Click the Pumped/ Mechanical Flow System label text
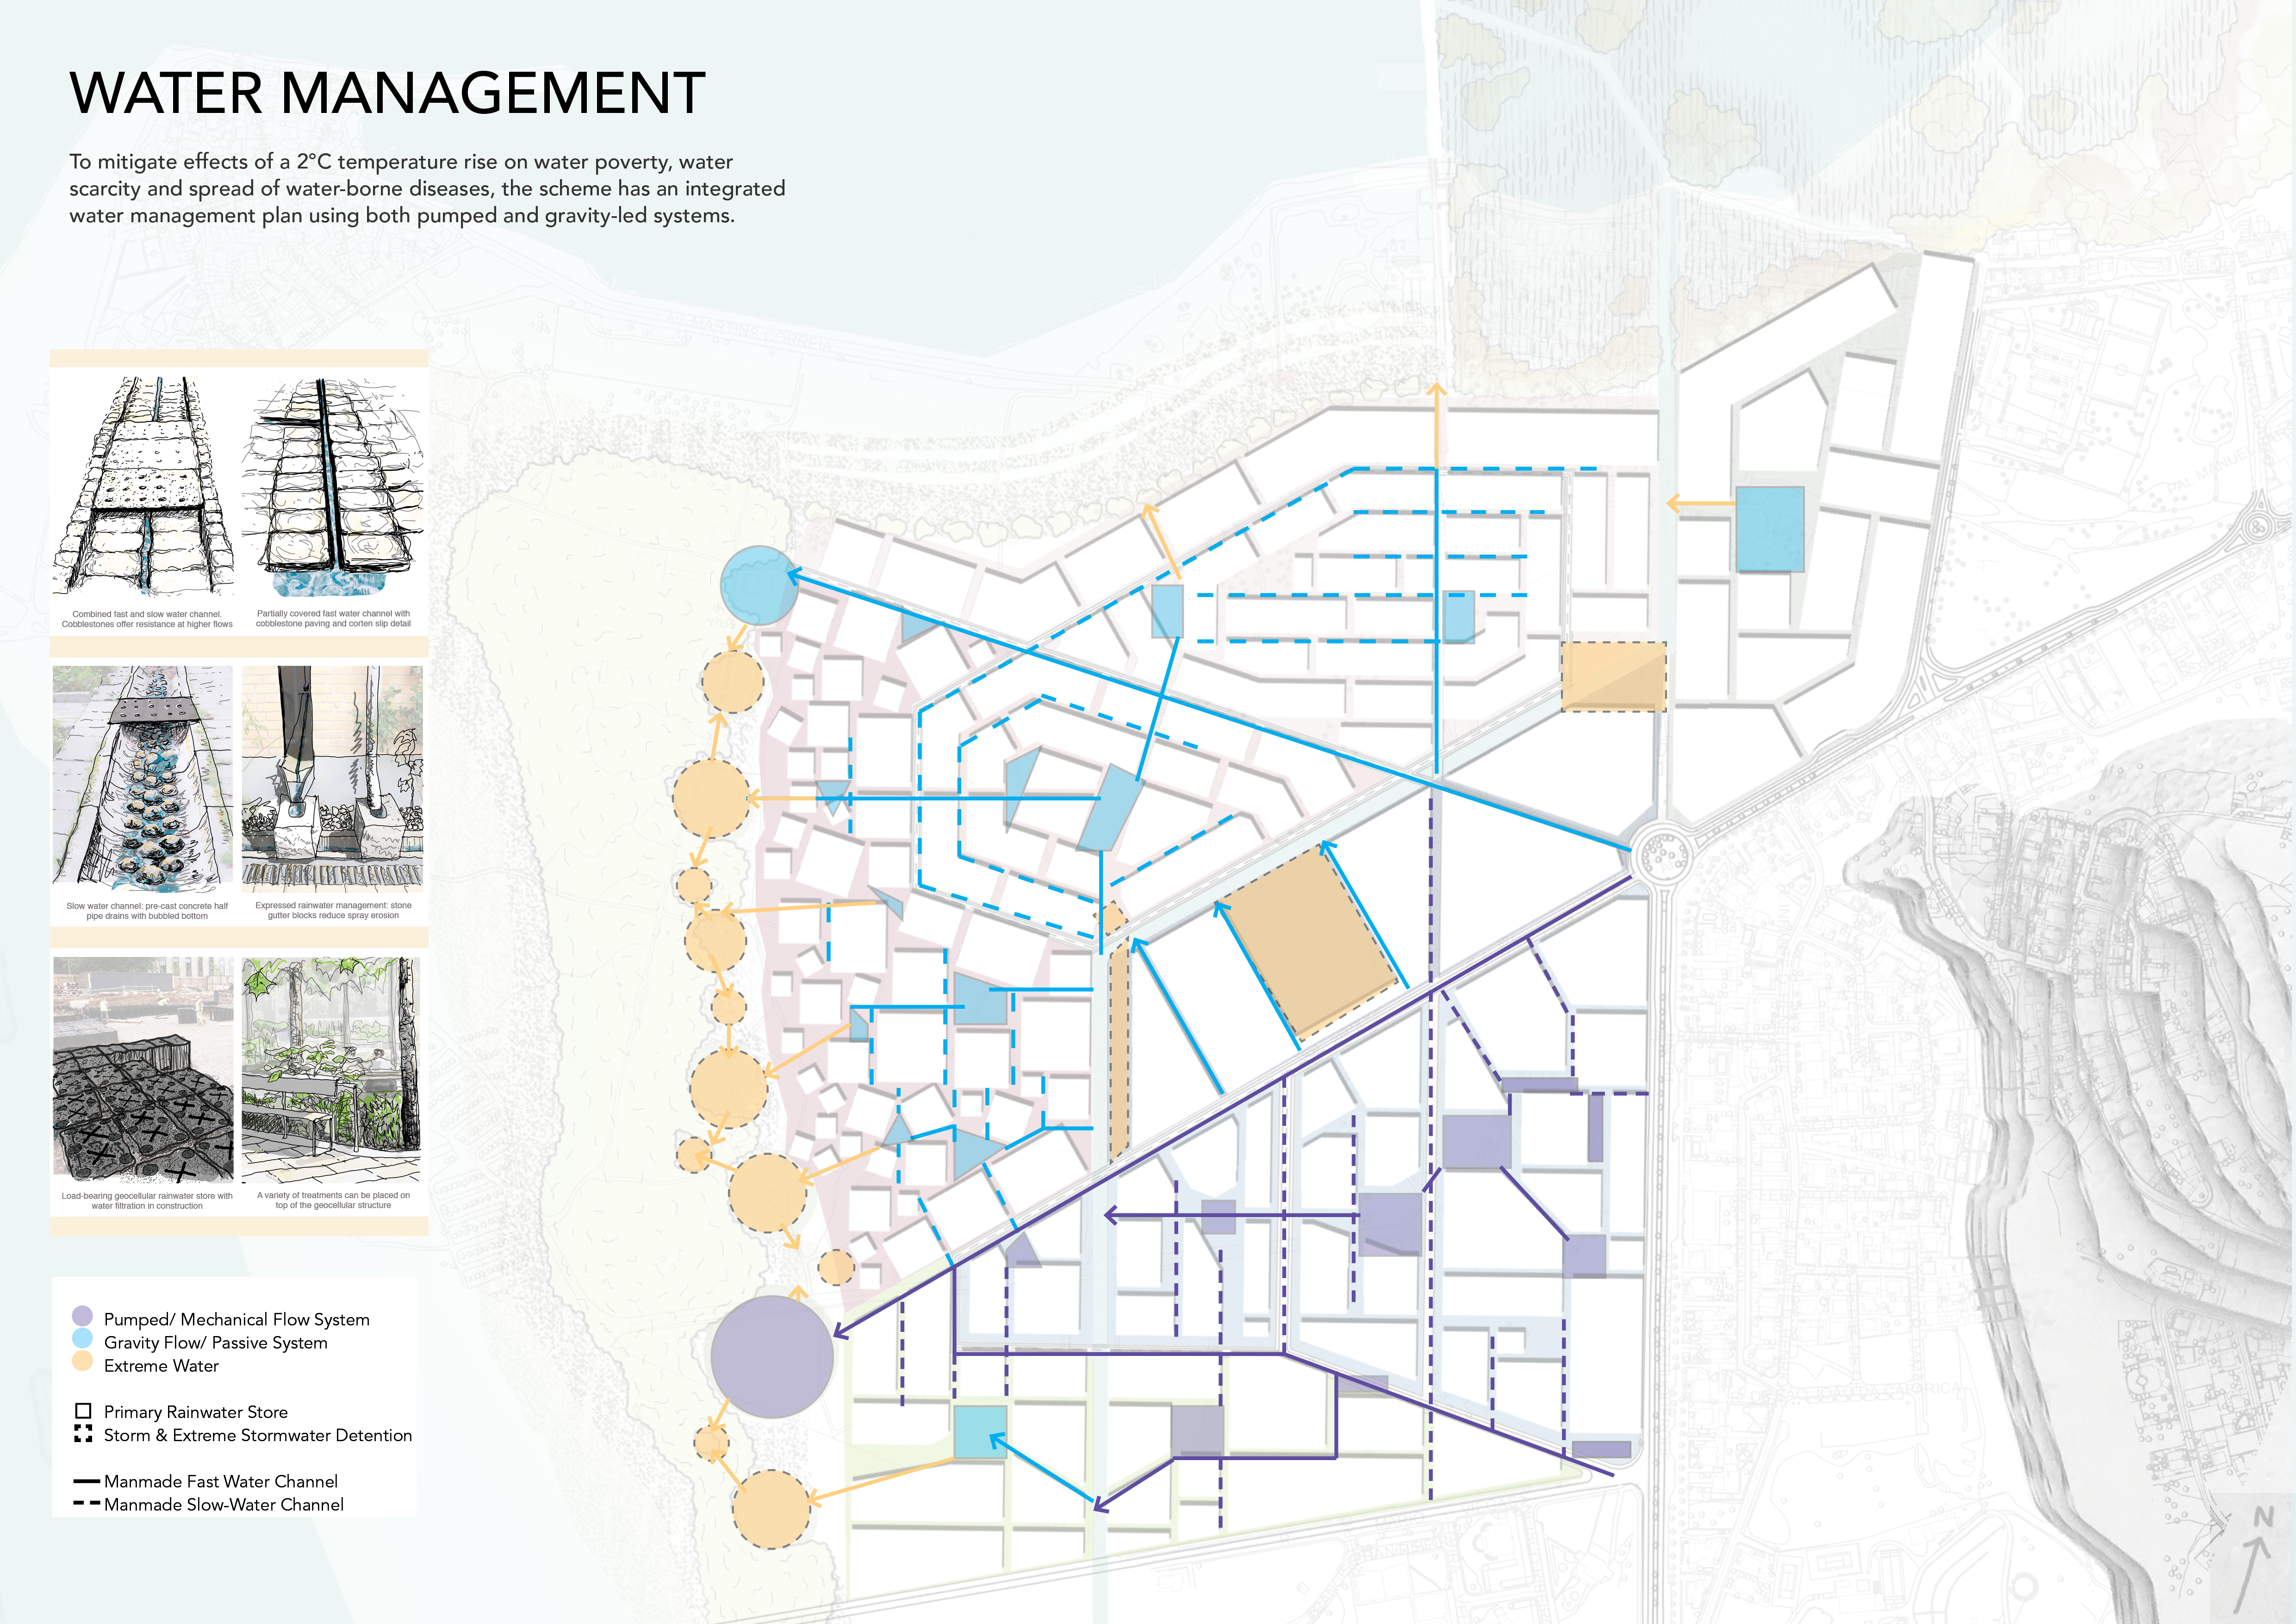 coord(237,1319)
